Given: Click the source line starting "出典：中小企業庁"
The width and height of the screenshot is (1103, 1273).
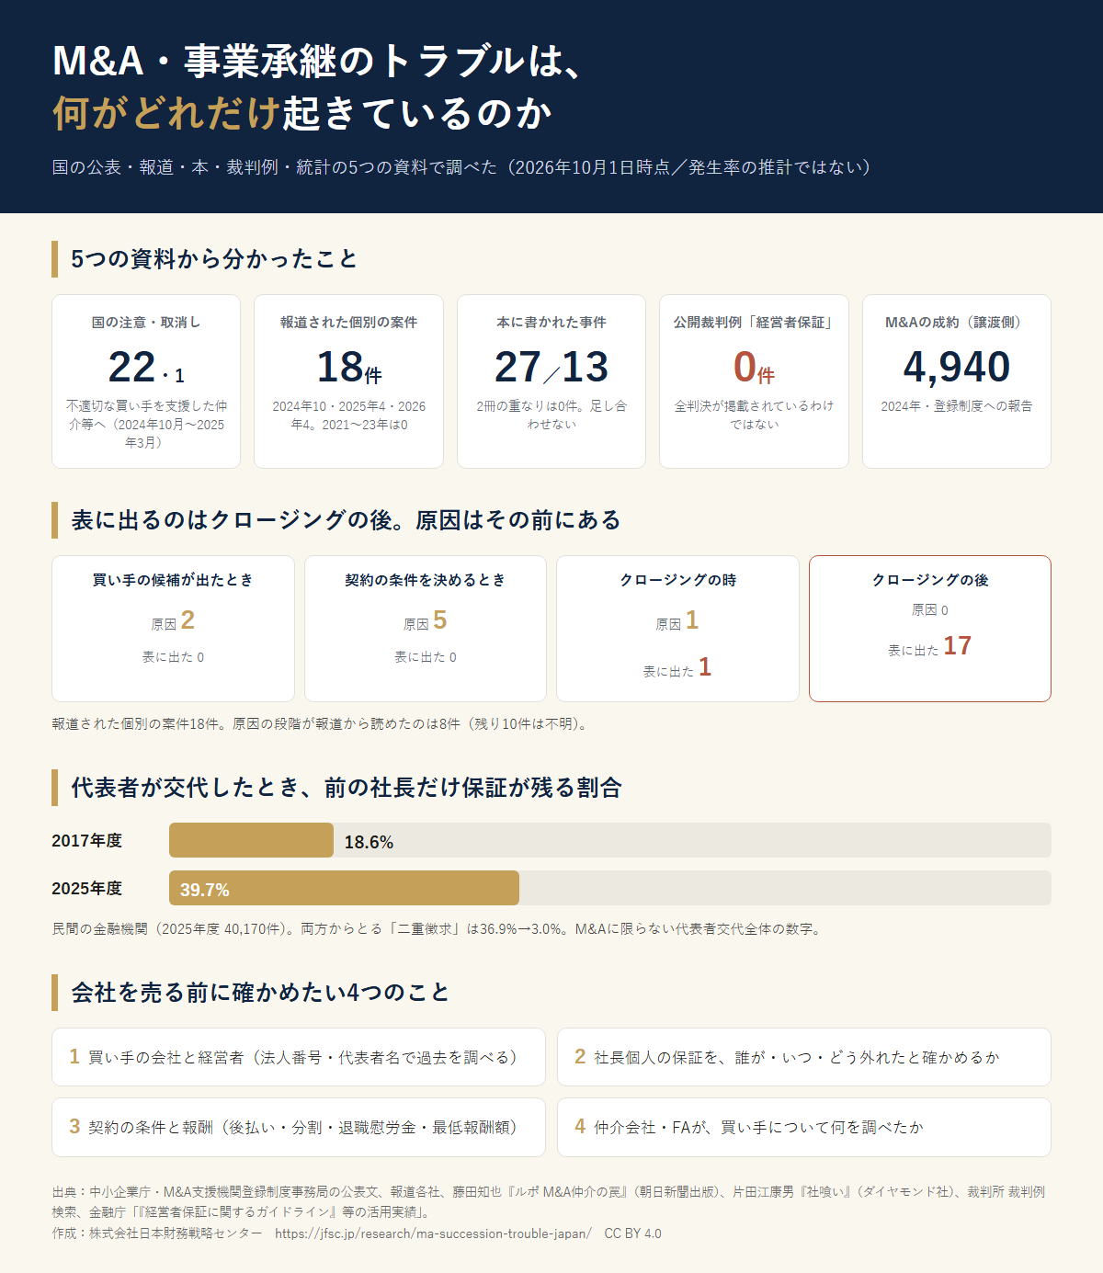Looking at the screenshot, I should pyautogui.click(x=549, y=1202).
